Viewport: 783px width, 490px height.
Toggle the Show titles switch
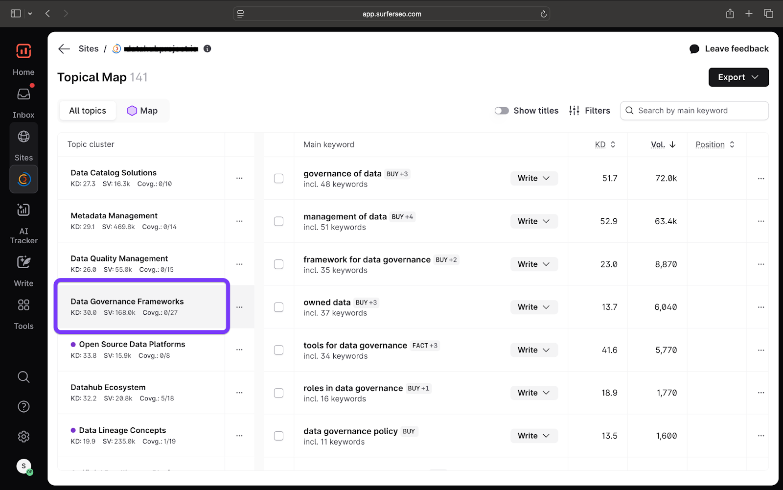pyautogui.click(x=501, y=111)
